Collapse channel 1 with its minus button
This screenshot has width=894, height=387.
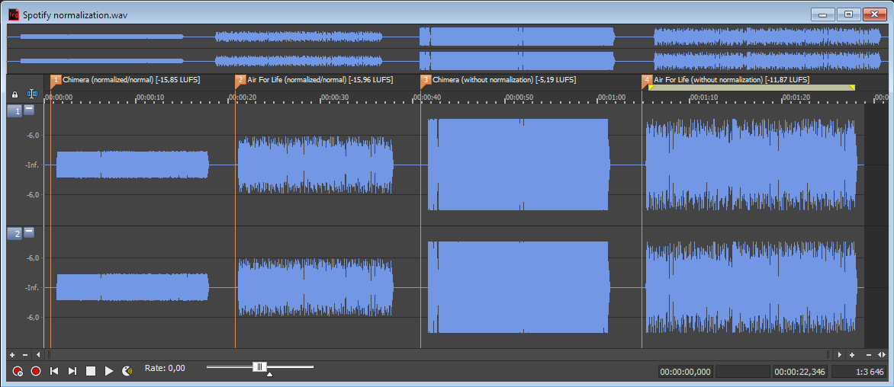[x=29, y=110]
